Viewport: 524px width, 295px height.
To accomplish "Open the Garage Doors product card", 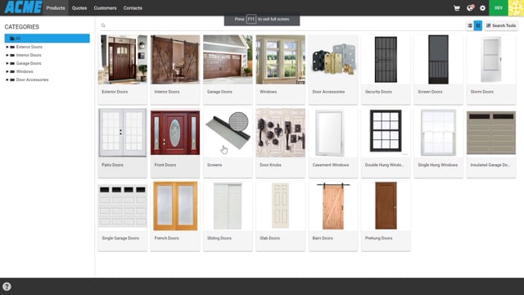I will point(228,70).
